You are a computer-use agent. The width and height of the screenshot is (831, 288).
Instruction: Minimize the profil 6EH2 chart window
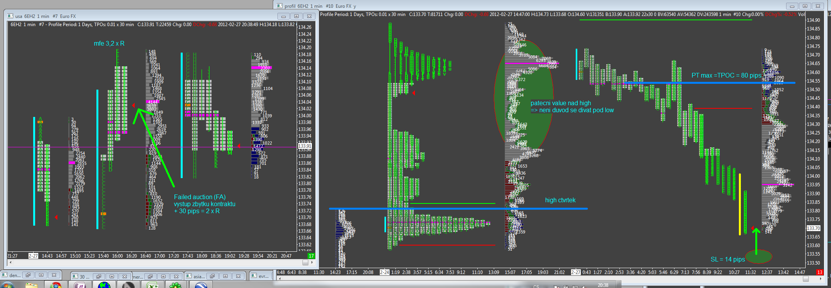pyautogui.click(x=792, y=6)
